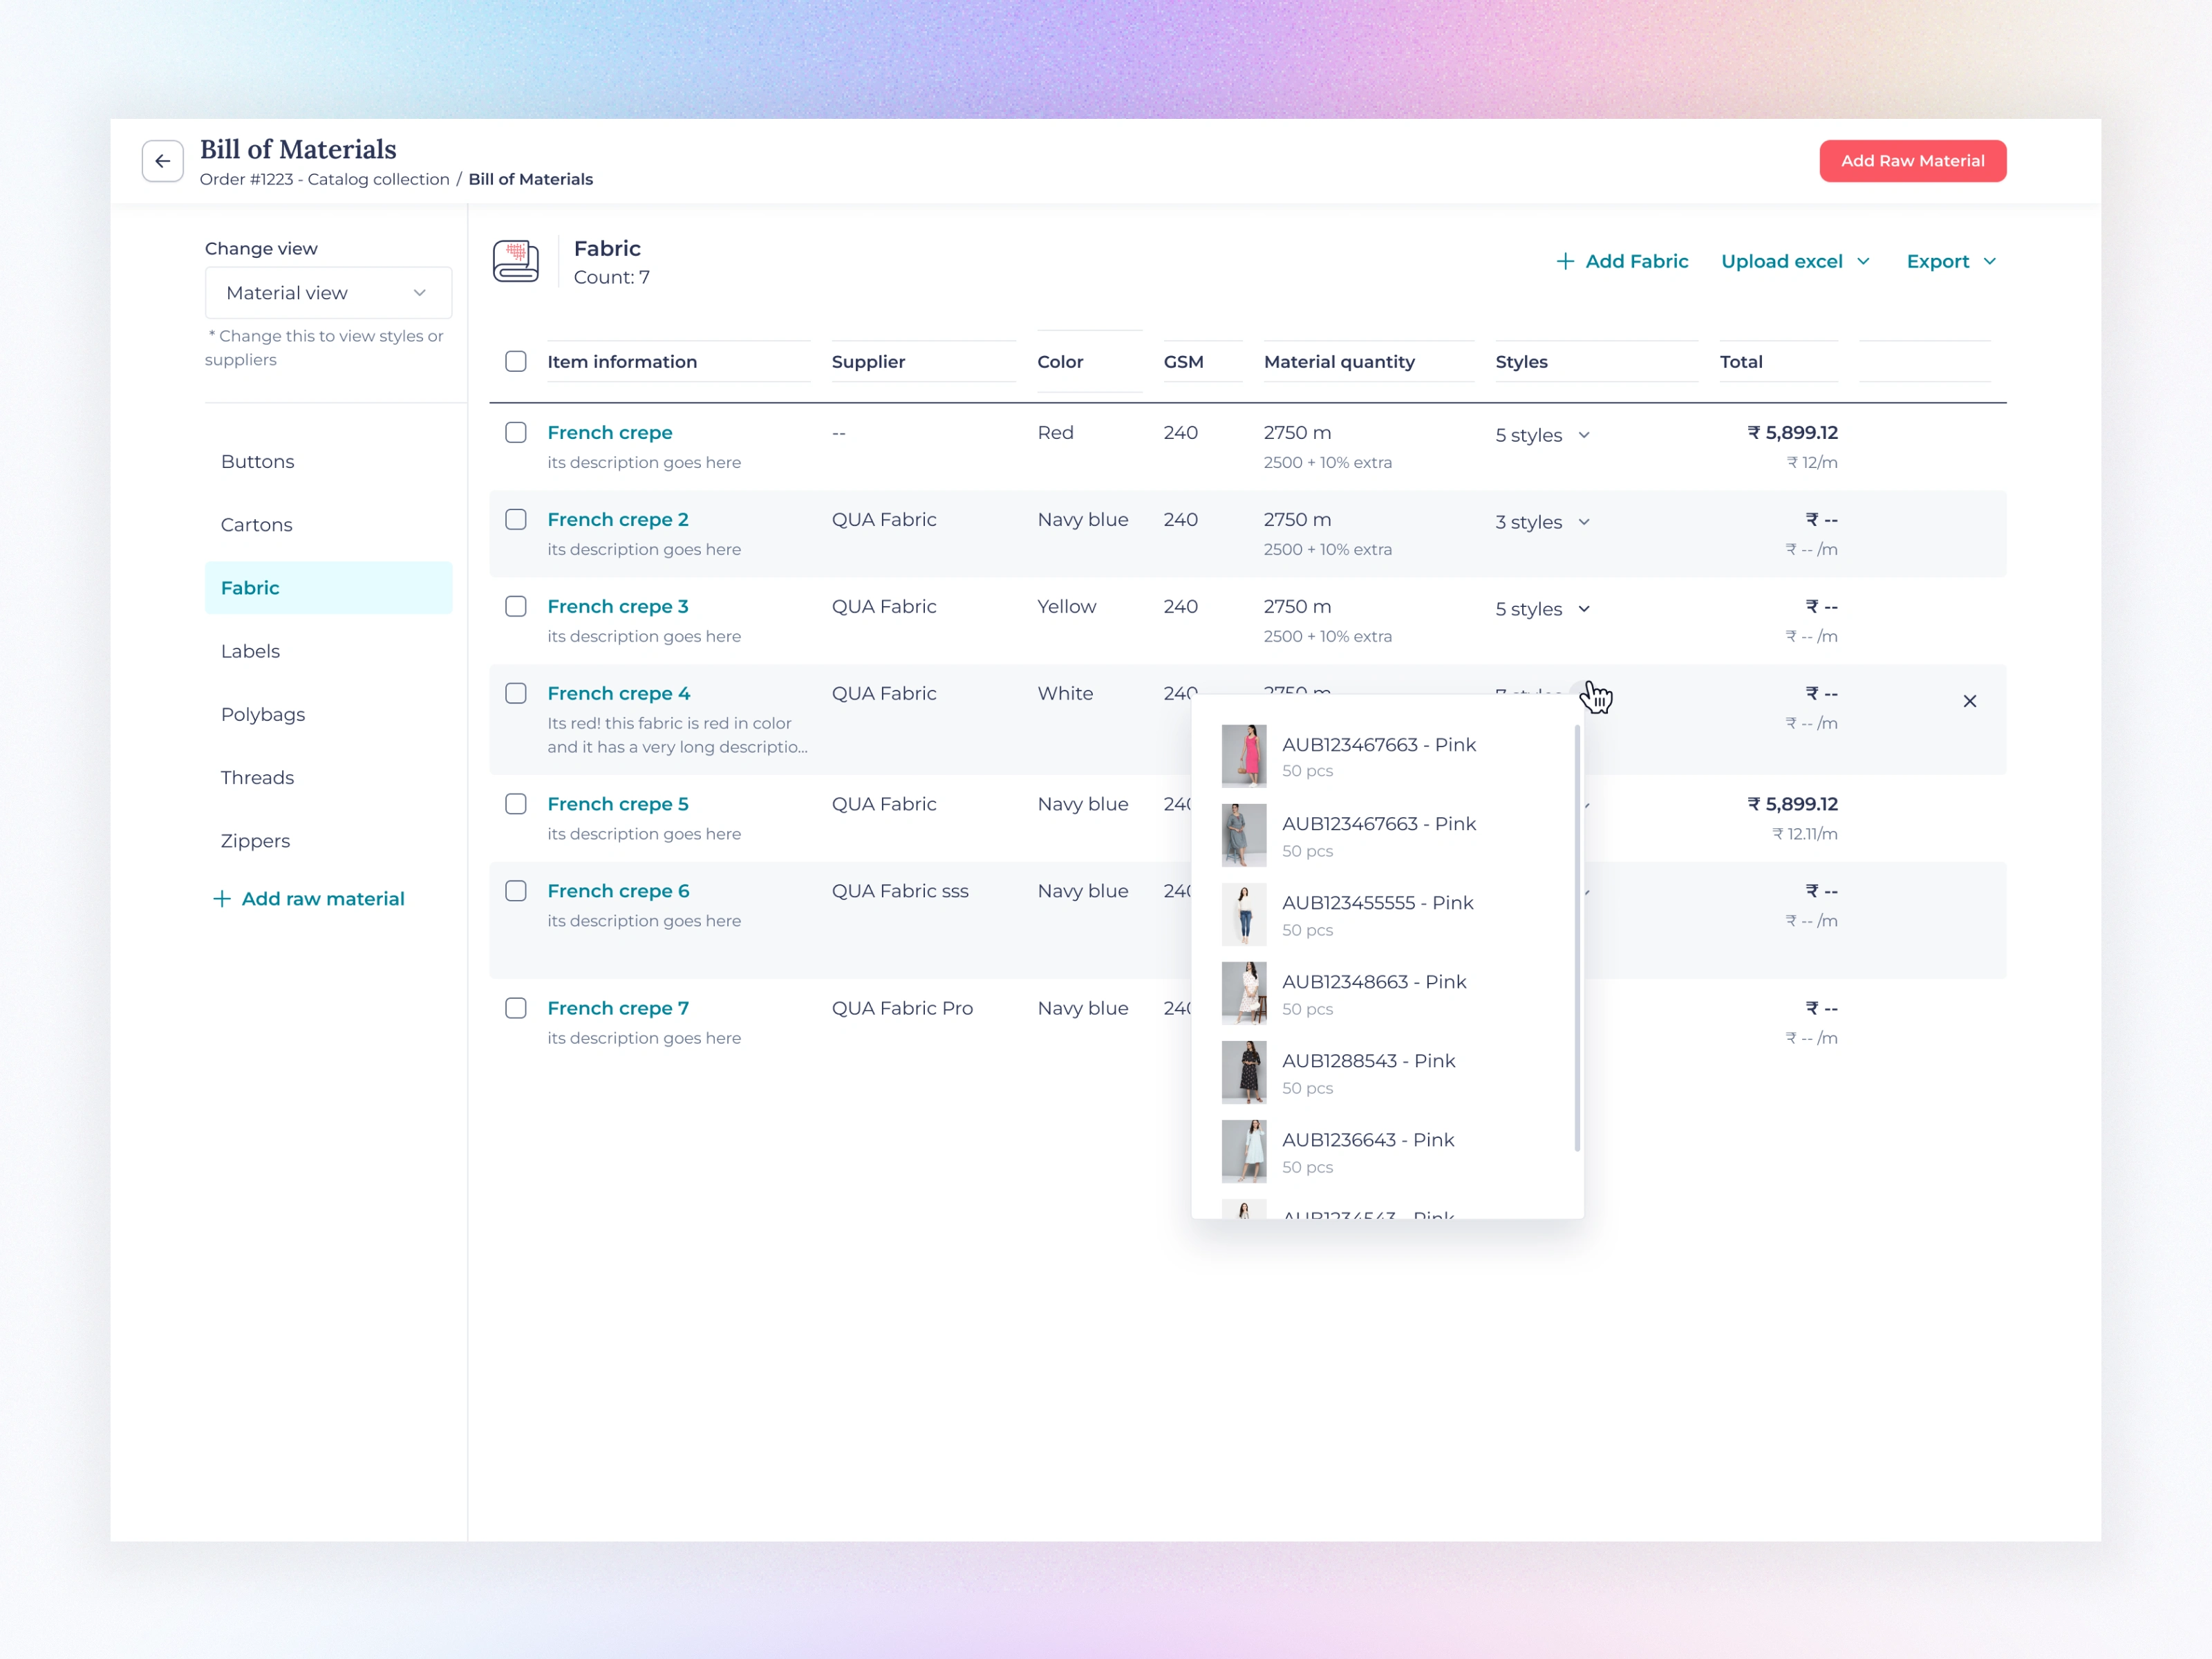Select the French crepe 7 checkbox
2212x1659 pixels.
click(x=516, y=1008)
